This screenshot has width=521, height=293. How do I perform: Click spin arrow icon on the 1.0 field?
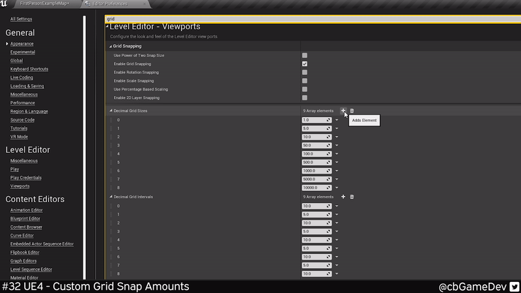click(329, 120)
